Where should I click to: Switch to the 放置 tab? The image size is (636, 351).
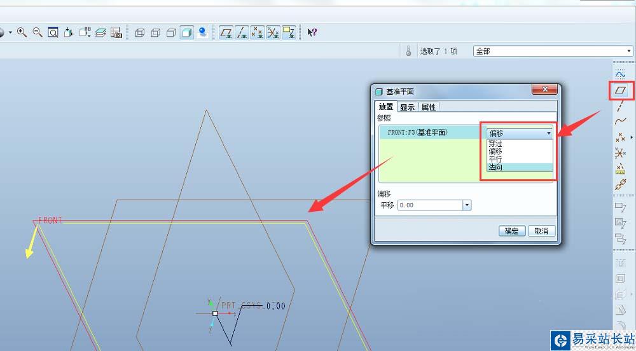[x=386, y=107]
